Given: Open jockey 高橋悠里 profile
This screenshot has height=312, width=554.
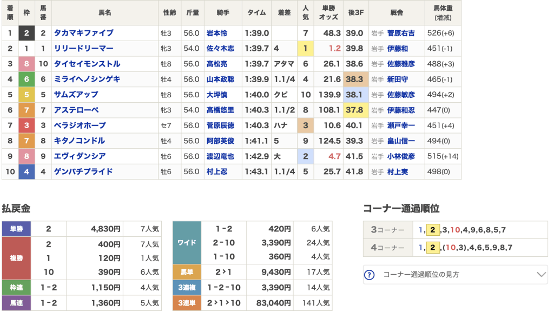Looking at the screenshot, I should pos(221,110).
